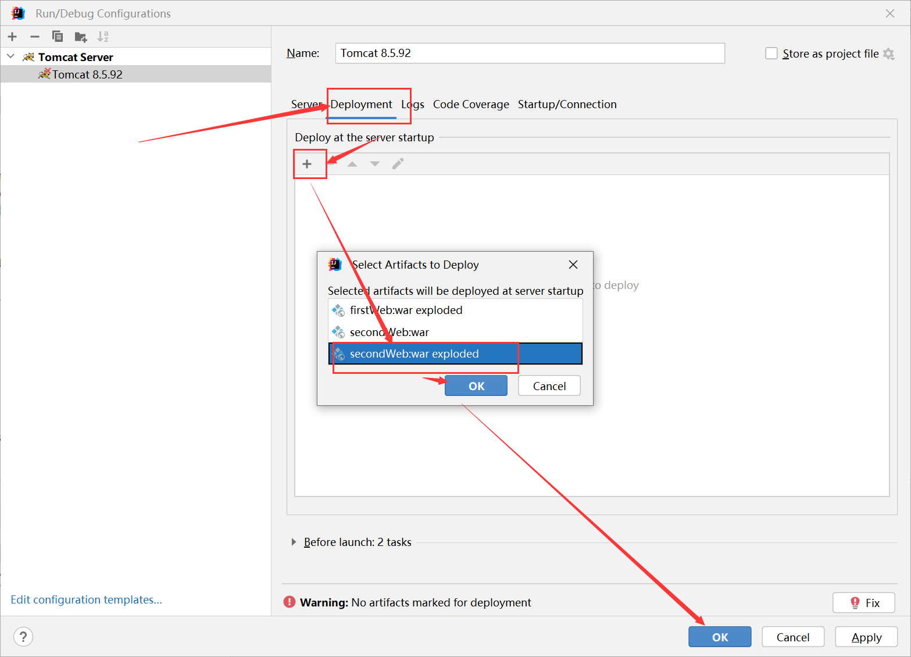The image size is (911, 657).
Task: Sort configurations alphabetically icon
Action: 103,37
